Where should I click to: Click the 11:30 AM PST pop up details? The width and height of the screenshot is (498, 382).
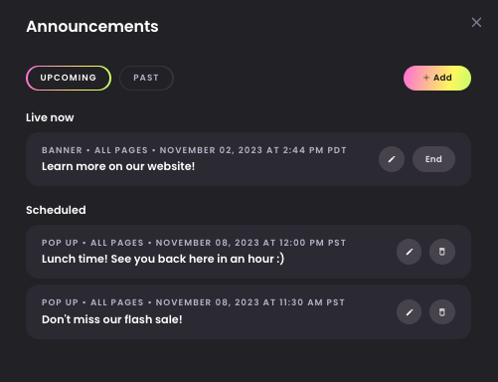coord(193,302)
